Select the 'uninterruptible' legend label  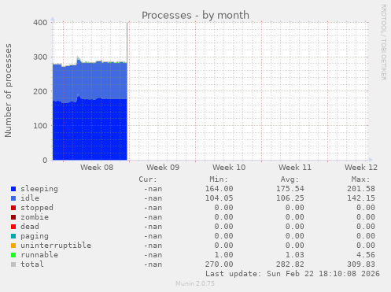point(56,246)
